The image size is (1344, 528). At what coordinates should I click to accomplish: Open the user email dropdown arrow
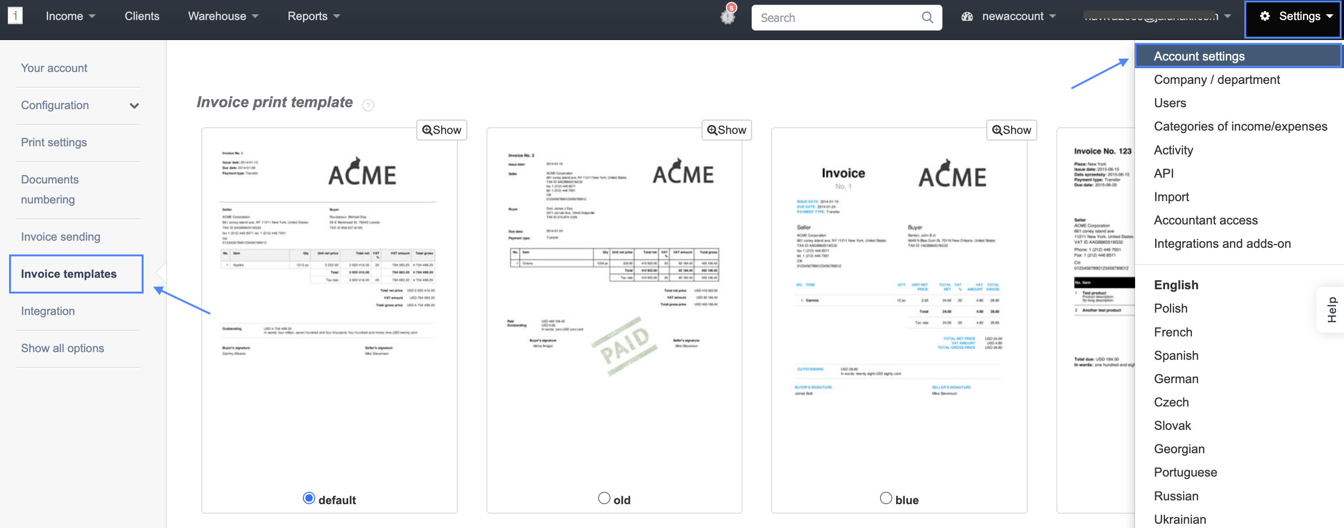(x=1228, y=16)
